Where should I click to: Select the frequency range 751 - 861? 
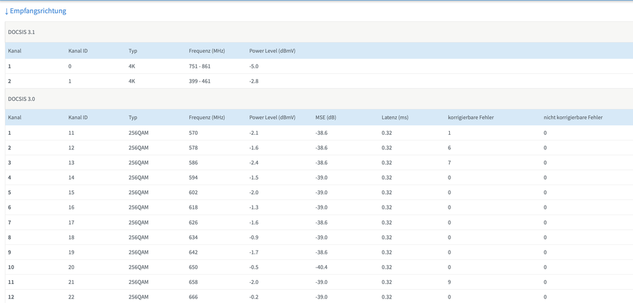(200, 66)
